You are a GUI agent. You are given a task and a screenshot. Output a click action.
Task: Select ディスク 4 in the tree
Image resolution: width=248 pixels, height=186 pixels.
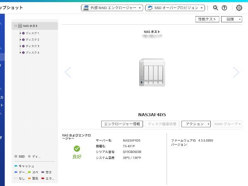pos(32,52)
